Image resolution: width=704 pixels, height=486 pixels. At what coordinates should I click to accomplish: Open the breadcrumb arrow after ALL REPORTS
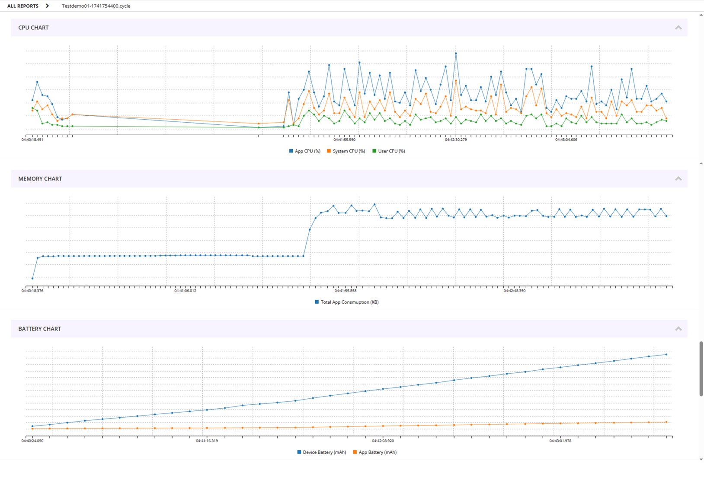[x=47, y=6]
